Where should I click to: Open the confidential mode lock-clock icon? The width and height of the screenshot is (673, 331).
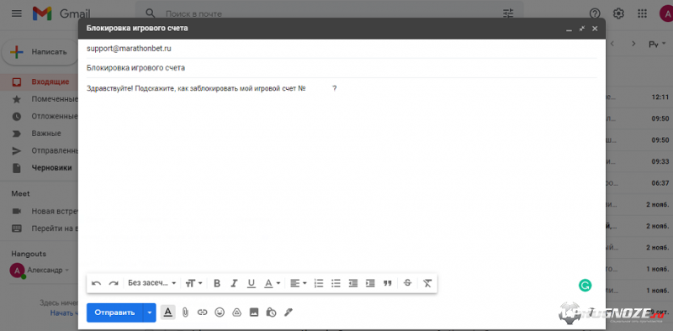point(271,313)
